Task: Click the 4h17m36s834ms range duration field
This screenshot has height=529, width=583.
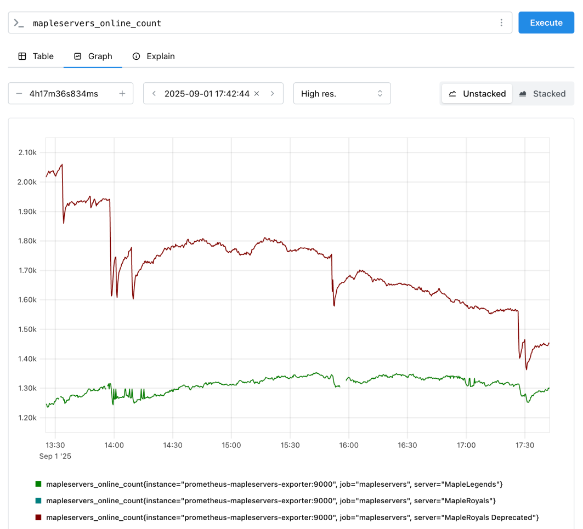Action: [x=64, y=94]
